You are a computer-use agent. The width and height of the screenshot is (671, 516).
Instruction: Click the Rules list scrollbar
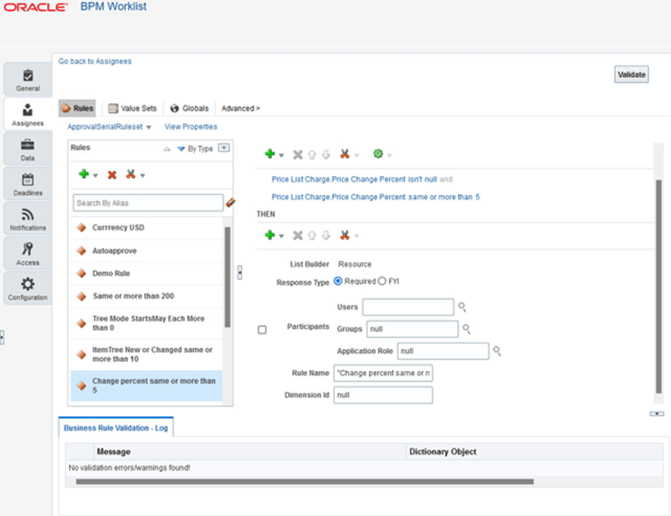point(228,277)
